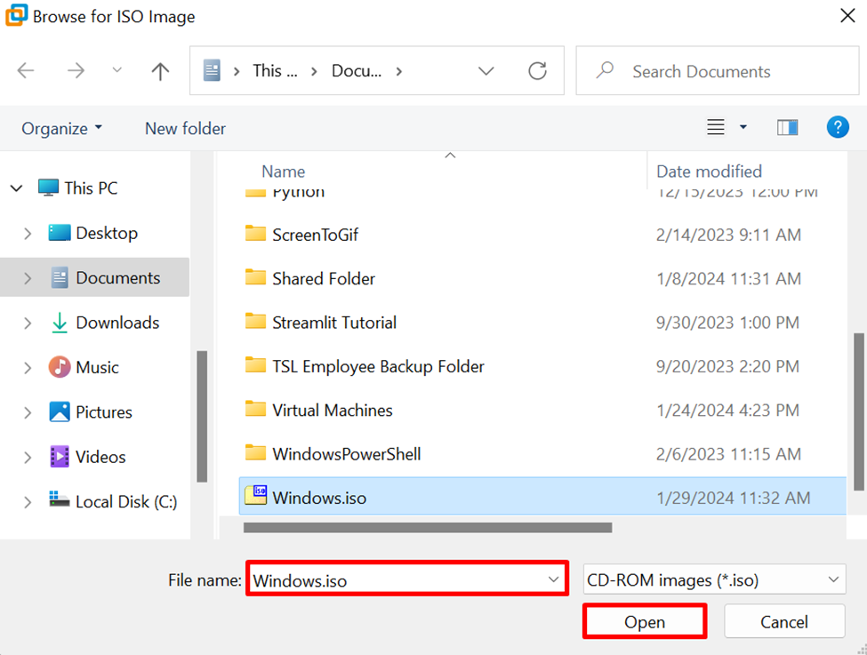This screenshot has width=867, height=655.
Task: Select This PC in navigation pane
Action: (91, 188)
